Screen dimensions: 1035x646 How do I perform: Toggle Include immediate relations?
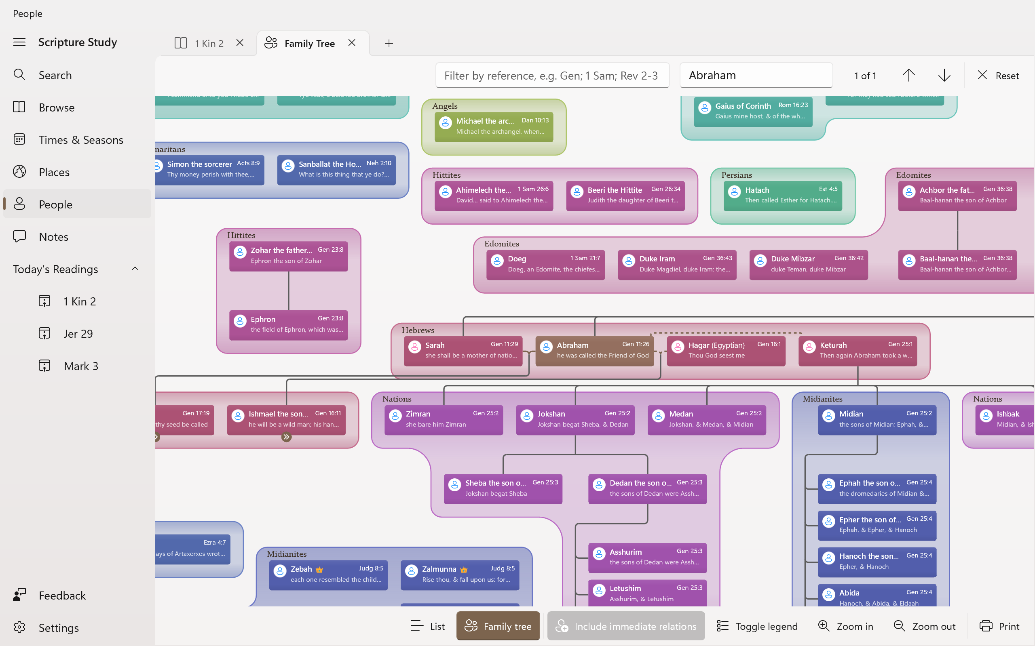click(626, 626)
